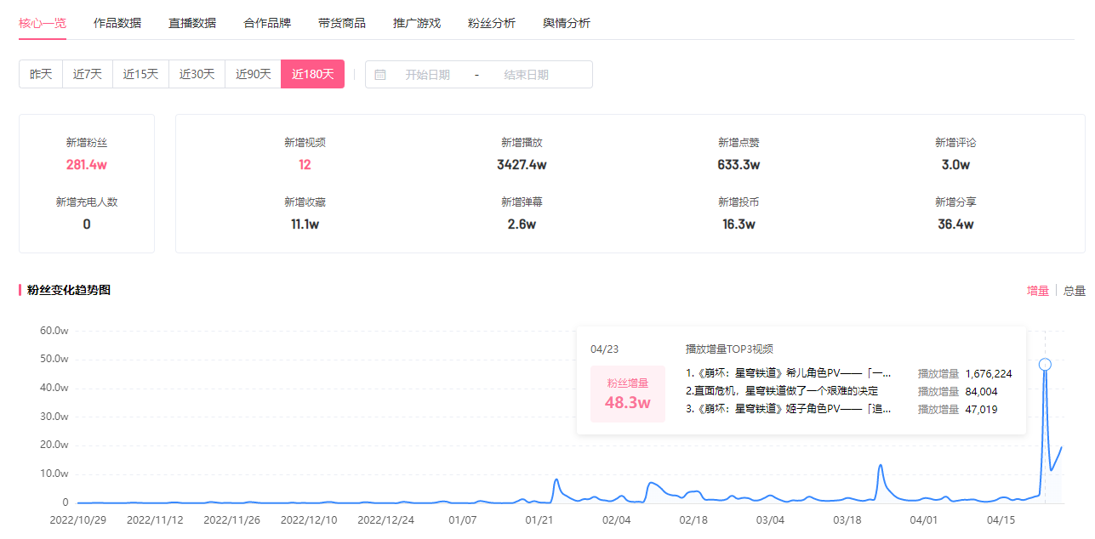Select the 昨天 time range
This screenshot has width=1095, height=539.
[41, 74]
